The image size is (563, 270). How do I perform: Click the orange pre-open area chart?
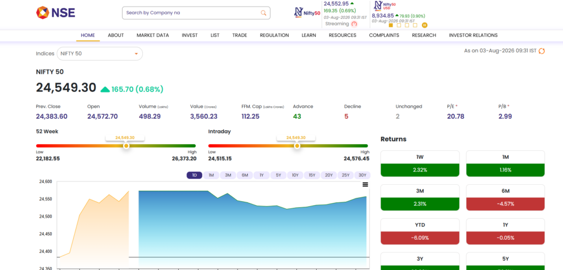[x=93, y=230]
